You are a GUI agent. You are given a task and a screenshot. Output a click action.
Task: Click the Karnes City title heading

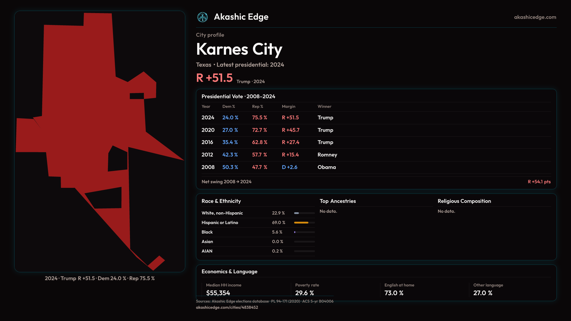239,49
